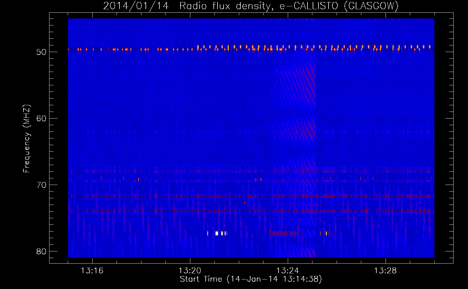Click the '13:16' time tick label
Screen dimensions: 468x289
92,271
